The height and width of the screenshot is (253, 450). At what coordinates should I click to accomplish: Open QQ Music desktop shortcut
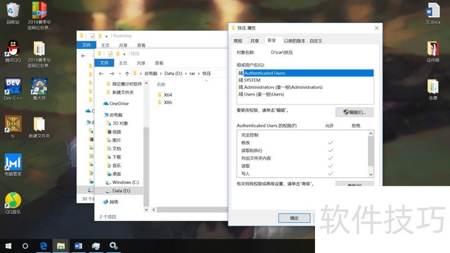click(x=13, y=203)
